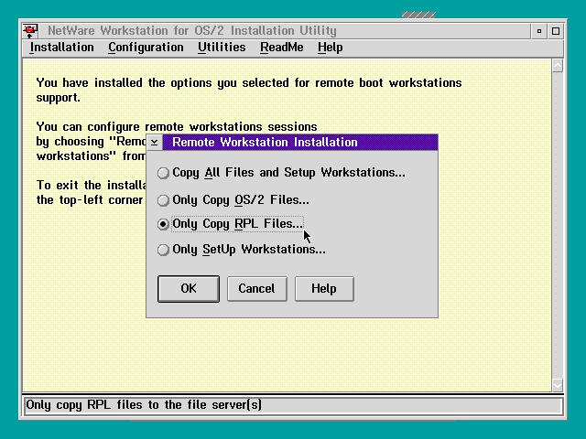Open the ReadMe menu

(x=282, y=48)
